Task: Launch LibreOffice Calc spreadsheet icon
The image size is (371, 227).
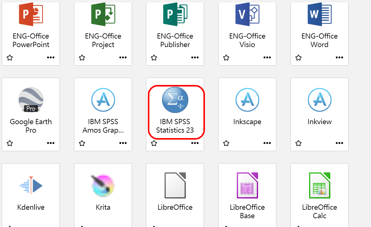Action: pos(319,185)
